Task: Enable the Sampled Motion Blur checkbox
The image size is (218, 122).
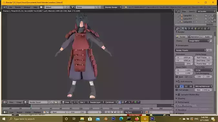Action: (179, 95)
